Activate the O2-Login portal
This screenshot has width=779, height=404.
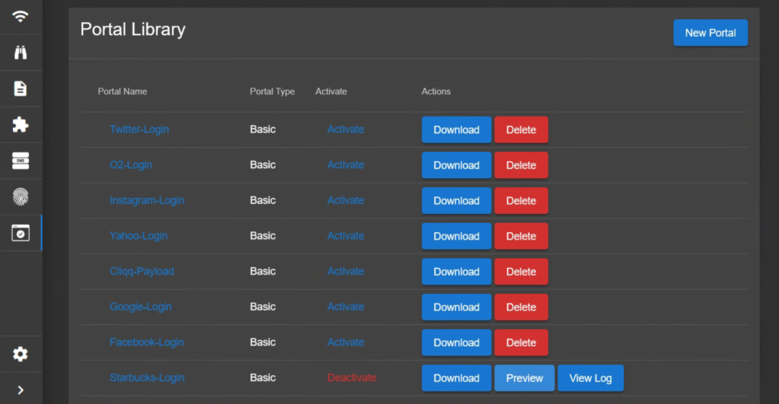click(346, 164)
